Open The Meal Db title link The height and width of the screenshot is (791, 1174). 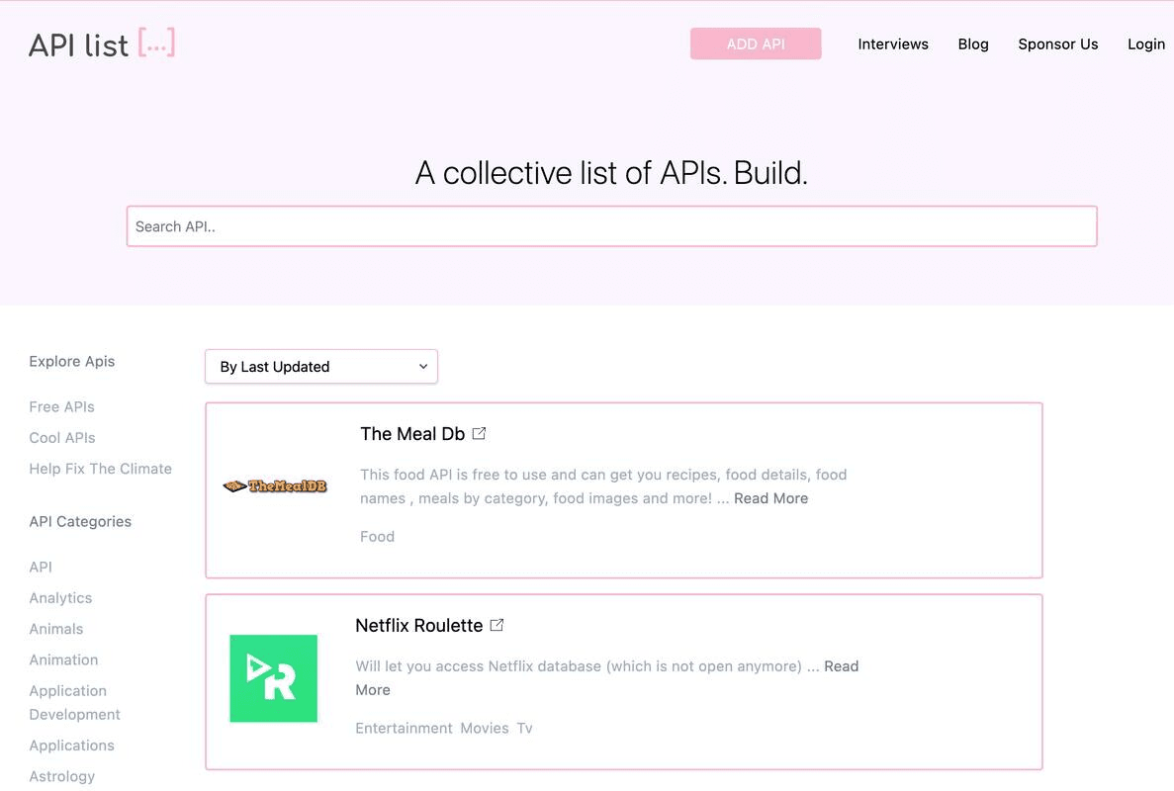click(412, 434)
